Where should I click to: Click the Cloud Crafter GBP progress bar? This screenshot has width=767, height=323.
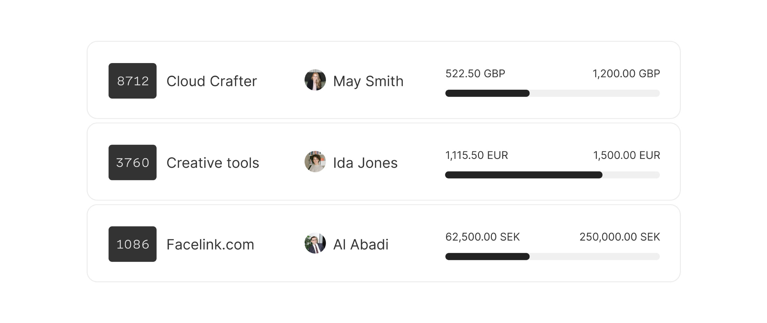pyautogui.click(x=552, y=93)
